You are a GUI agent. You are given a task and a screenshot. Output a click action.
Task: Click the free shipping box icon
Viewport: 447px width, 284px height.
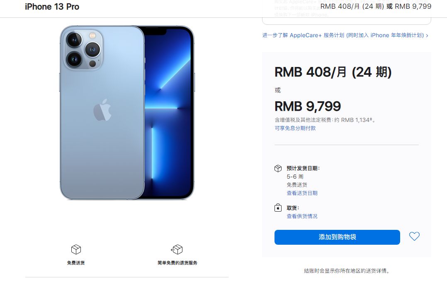pyautogui.click(x=76, y=249)
